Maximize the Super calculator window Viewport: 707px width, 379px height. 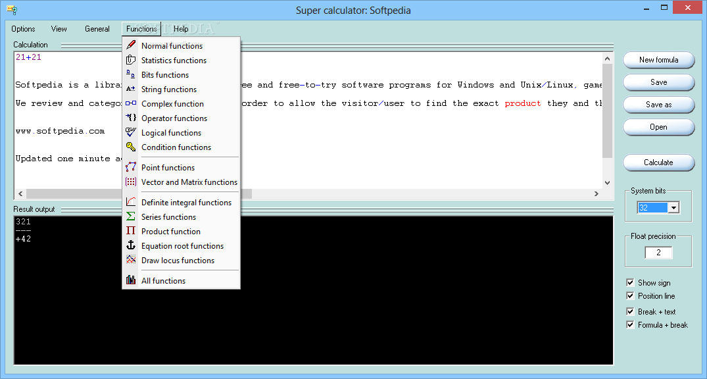[x=665, y=8]
